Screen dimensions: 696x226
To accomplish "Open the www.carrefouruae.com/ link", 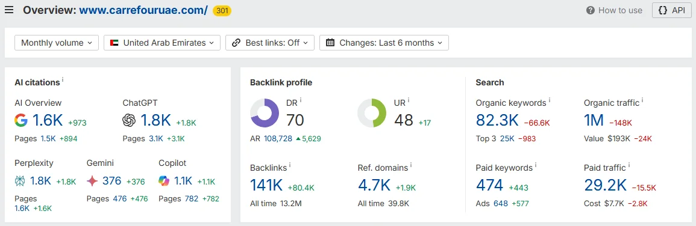I will coord(143,10).
